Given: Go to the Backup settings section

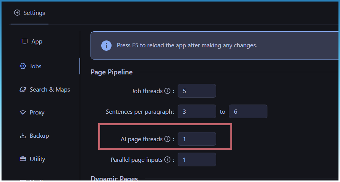Looking at the screenshot, I should coord(39,136).
